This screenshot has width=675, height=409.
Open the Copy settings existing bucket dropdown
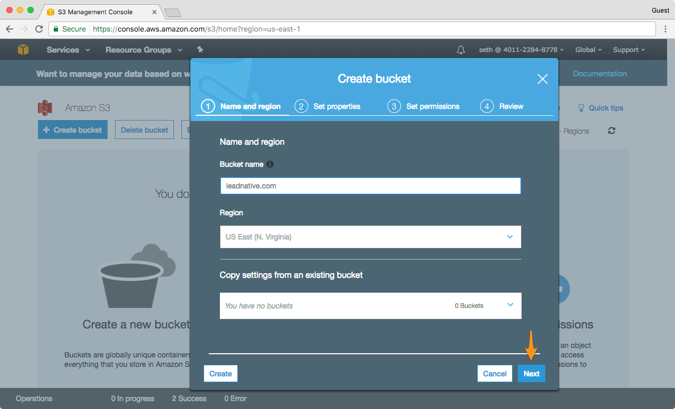click(x=370, y=306)
